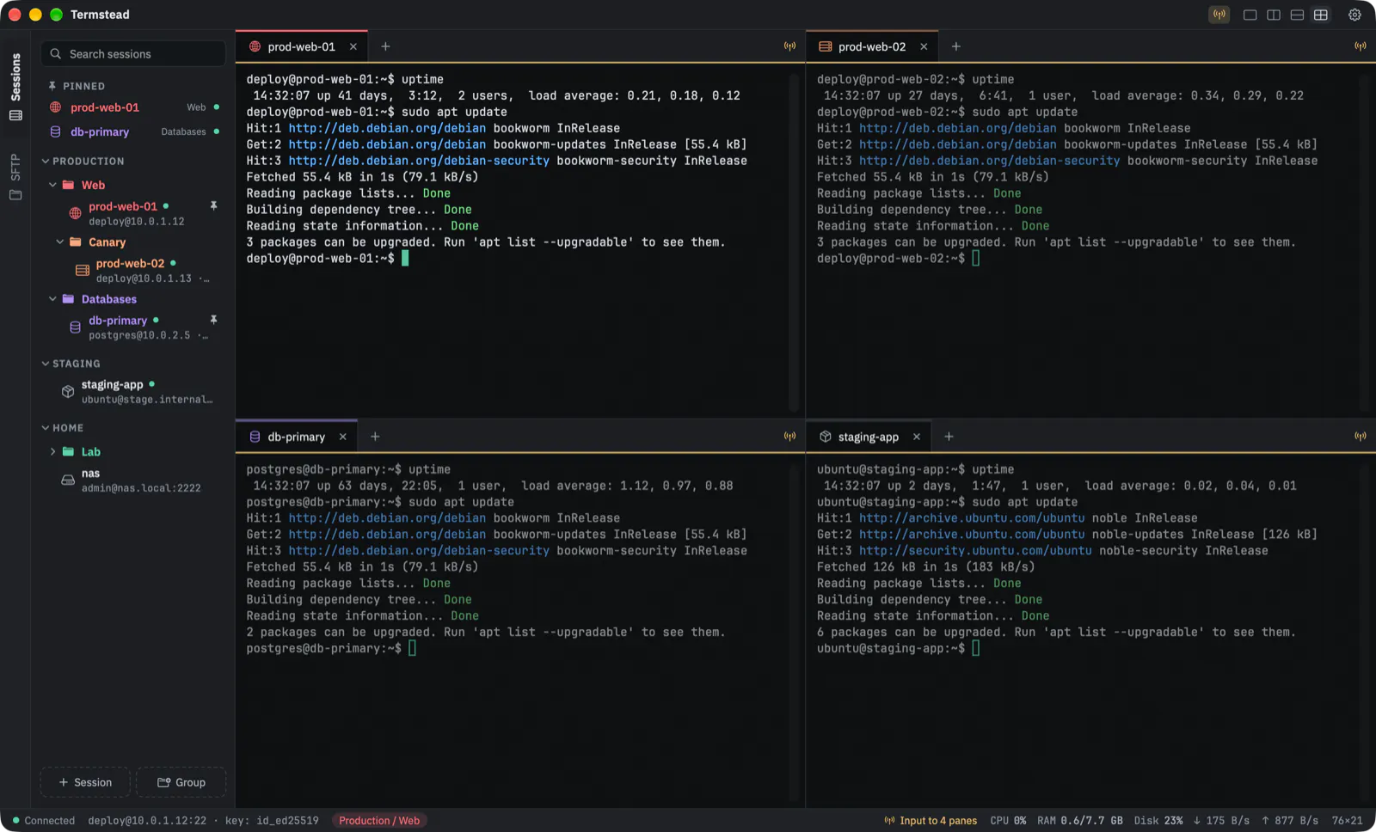The height and width of the screenshot is (832, 1376).
Task: Select staging-app session in sidebar
Action: click(133, 392)
